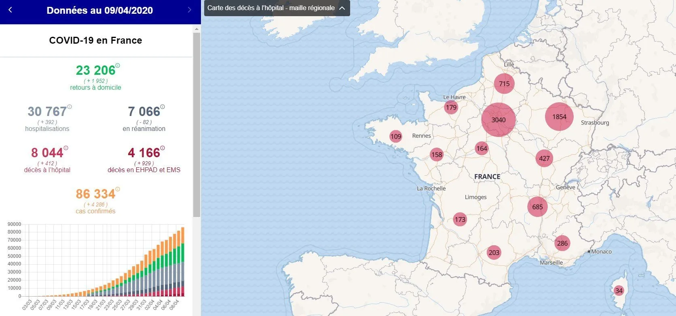Click info icon beside 86 334 cas confirmés

[x=118, y=189]
